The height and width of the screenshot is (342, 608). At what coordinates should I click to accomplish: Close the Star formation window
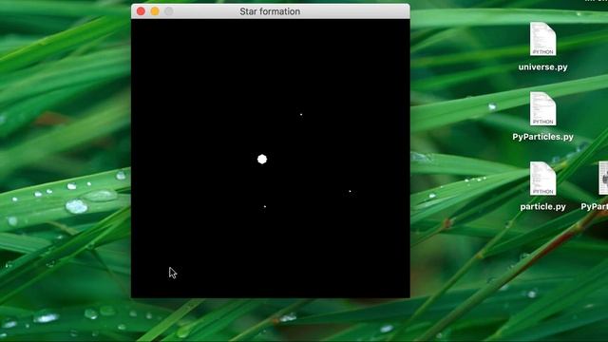pyautogui.click(x=141, y=11)
